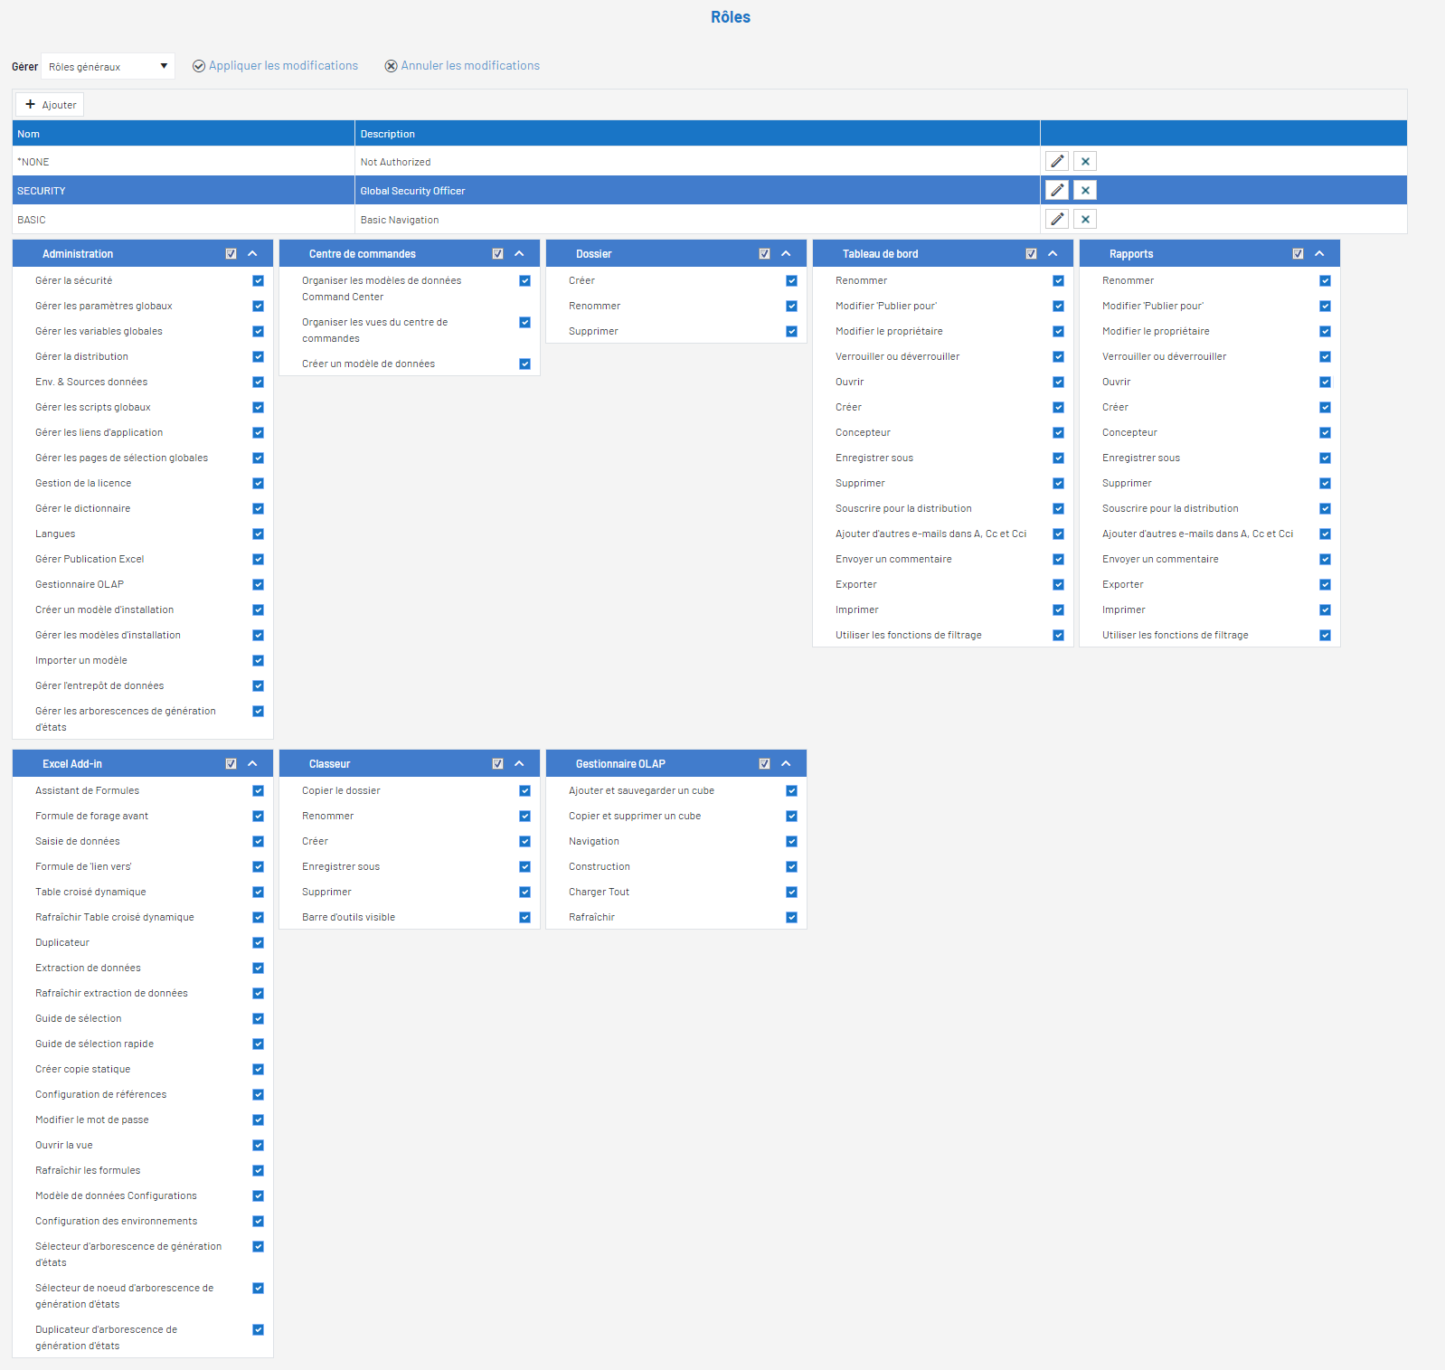Delete the SECURITY role with X icon

[x=1085, y=190]
